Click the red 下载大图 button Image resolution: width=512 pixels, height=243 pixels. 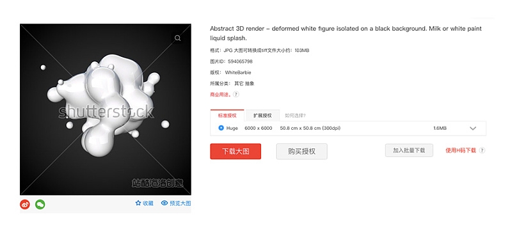pyautogui.click(x=236, y=152)
